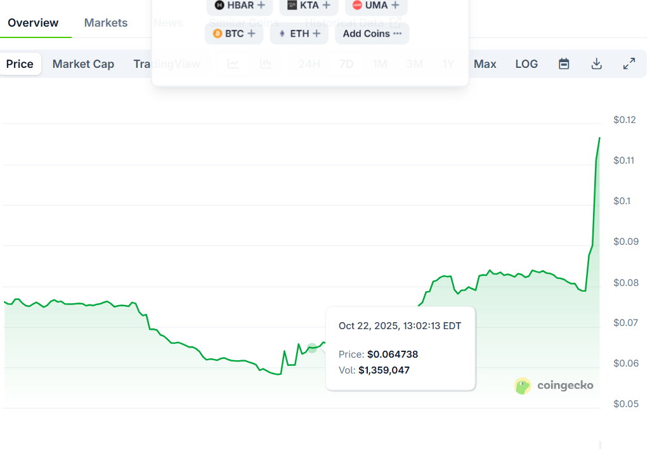
Task: Switch to the Overview tab
Action: 33,23
